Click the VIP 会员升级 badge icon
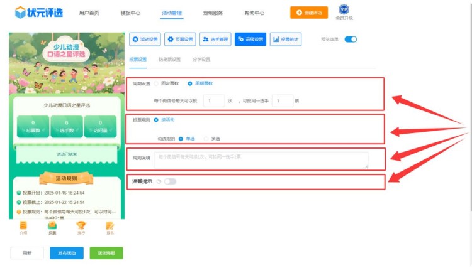 pyautogui.click(x=344, y=9)
